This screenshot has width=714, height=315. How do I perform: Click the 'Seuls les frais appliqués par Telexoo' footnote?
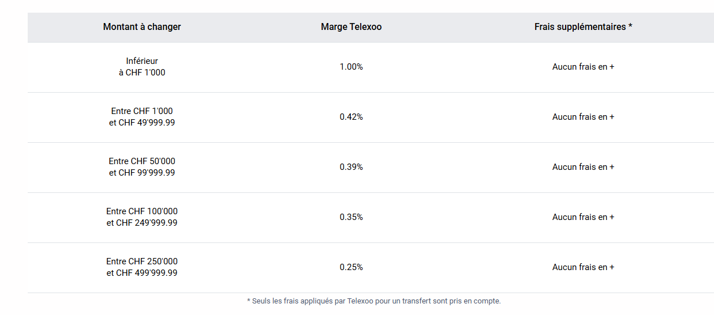pyautogui.click(x=373, y=301)
